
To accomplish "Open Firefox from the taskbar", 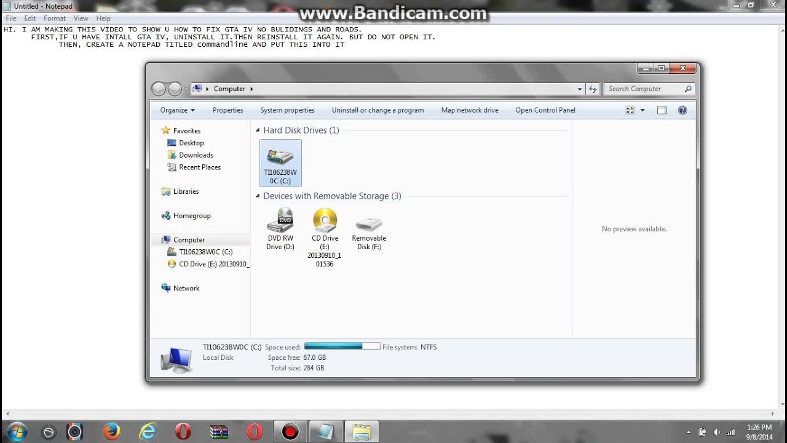I will (x=112, y=431).
